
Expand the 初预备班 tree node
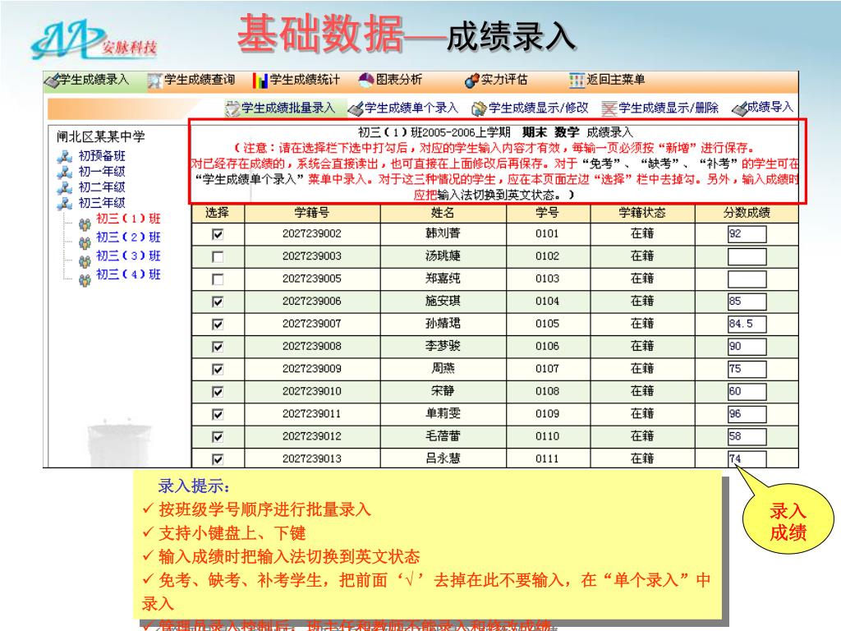[101, 155]
